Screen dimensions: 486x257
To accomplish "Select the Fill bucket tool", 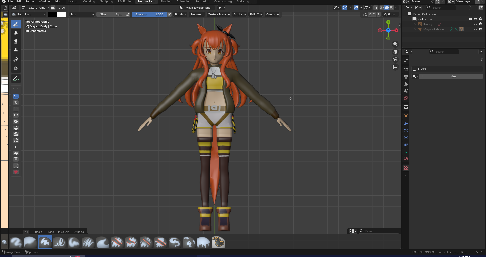I will (x=16, y=59).
